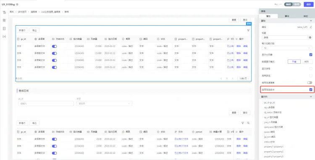315x160 pixels.
Task: Open the page list icon in left sidebar
Action: pos(4,29)
